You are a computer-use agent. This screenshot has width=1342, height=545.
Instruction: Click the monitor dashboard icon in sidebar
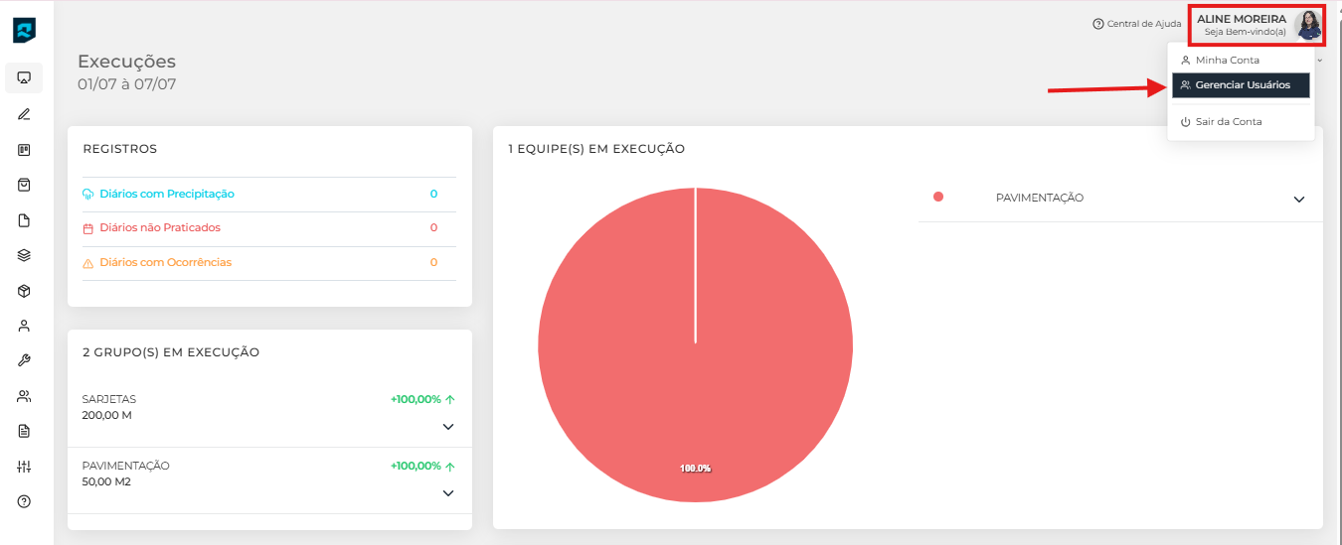(24, 77)
